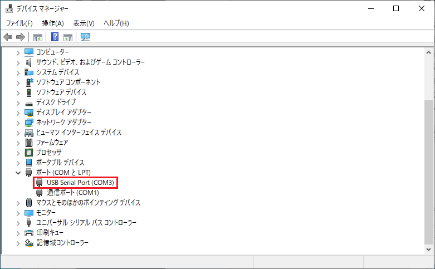Click the システム デバイス folder icon
This screenshot has width=435, height=269.
29,72
